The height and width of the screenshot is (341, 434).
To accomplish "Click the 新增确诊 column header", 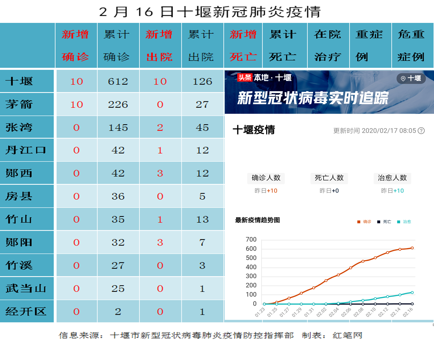I will coord(76,46).
